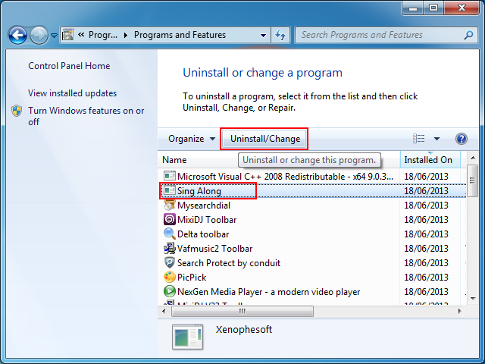The image size is (485, 364).
Task: Change the view with the list icon
Action: [x=419, y=139]
